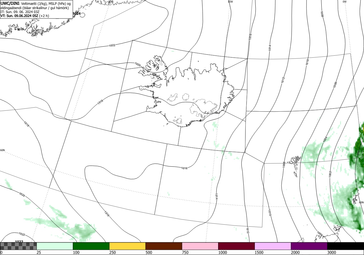Click the gray checkered 0–25 legend swatch
Image resolution: width=364 pixels, height=255 pixels.
point(18,246)
